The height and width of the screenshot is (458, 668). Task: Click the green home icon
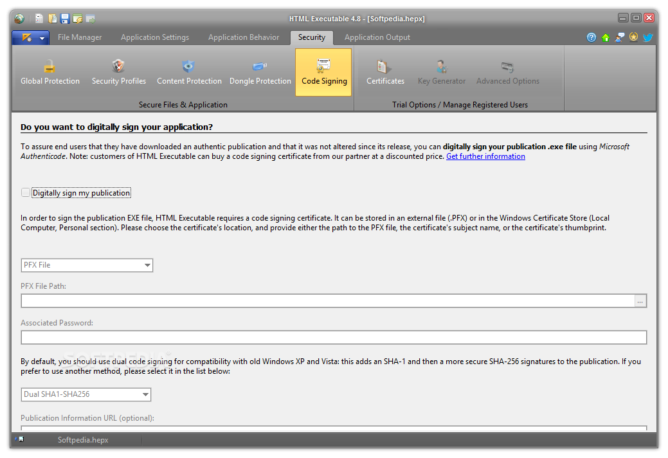point(606,37)
